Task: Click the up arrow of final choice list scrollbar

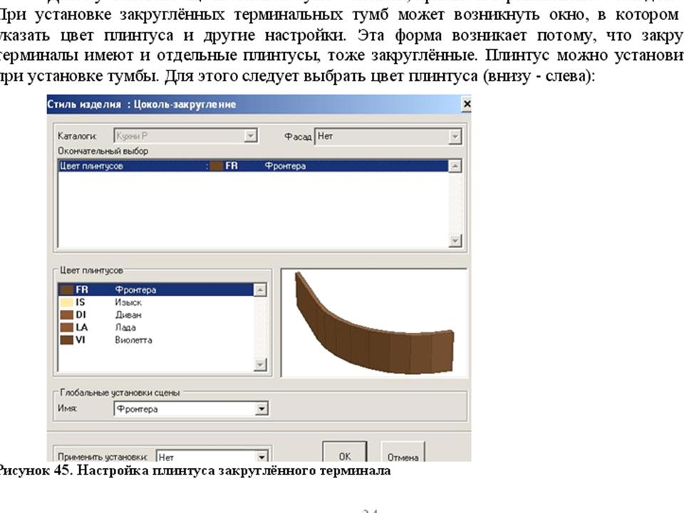Action: pos(455,166)
